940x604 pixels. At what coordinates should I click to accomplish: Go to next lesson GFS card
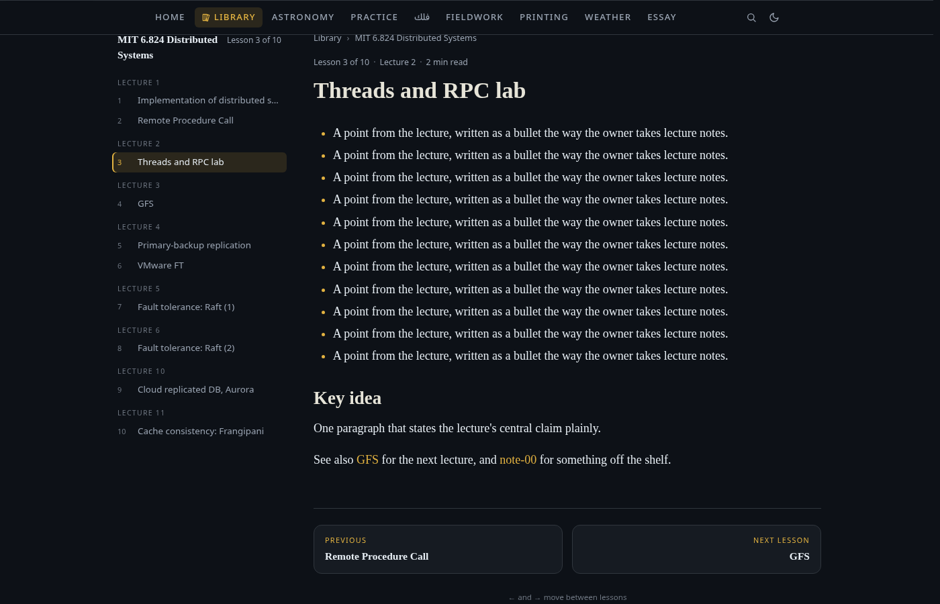696,549
